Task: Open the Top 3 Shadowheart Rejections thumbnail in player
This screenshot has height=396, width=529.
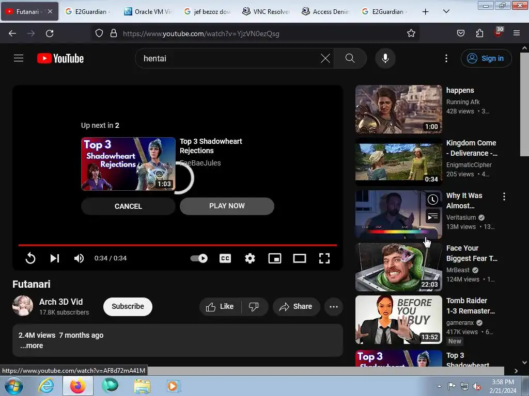Action: pyautogui.click(x=128, y=164)
